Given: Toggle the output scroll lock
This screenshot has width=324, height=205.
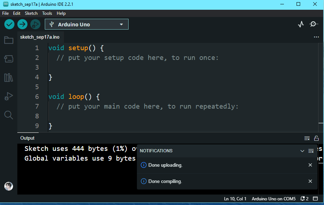Looking at the screenshot, I should [316, 138].
